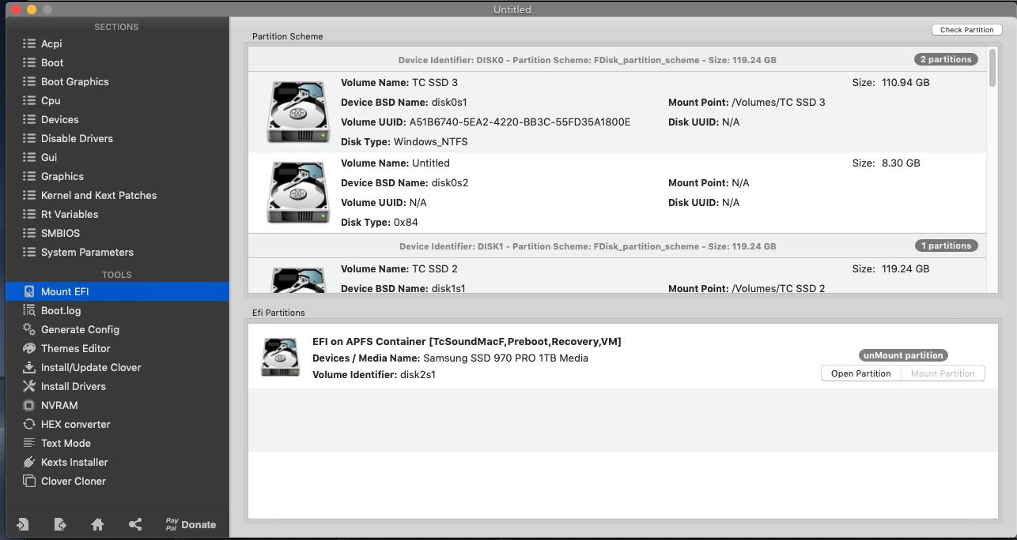Click the import configuration icon in bottom toolbar
This screenshot has height=540, width=1017.
point(22,524)
